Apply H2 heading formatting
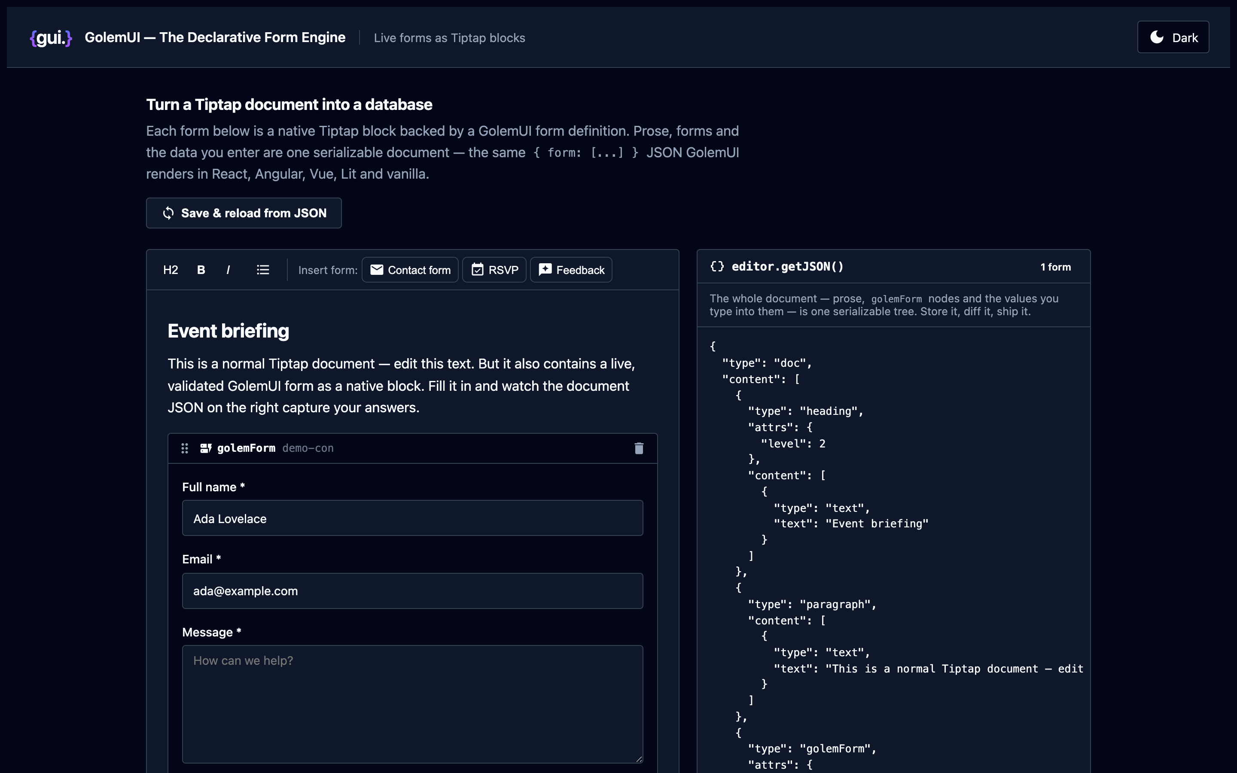Screen dimensions: 1237x773 click(x=171, y=270)
